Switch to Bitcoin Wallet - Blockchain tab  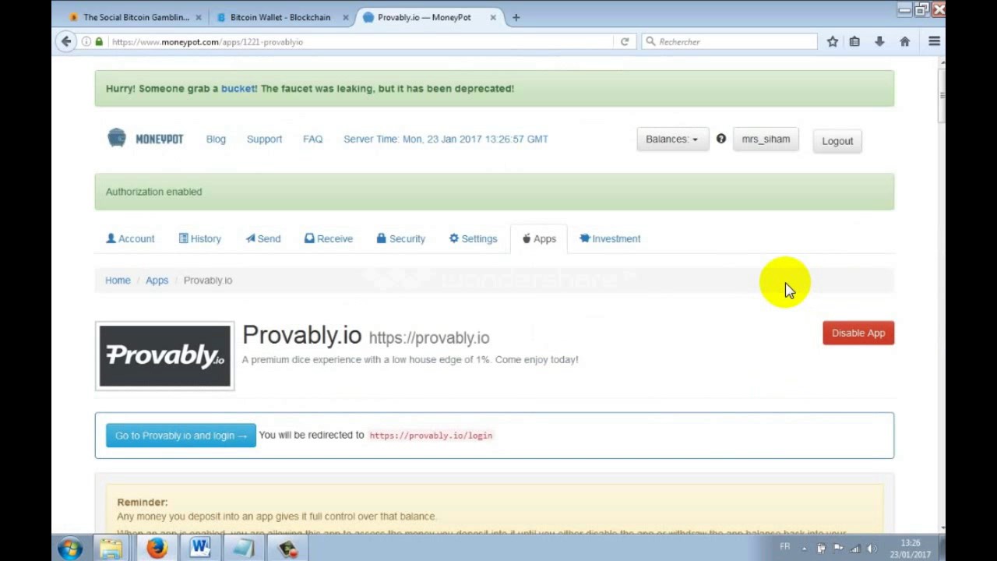pyautogui.click(x=280, y=17)
